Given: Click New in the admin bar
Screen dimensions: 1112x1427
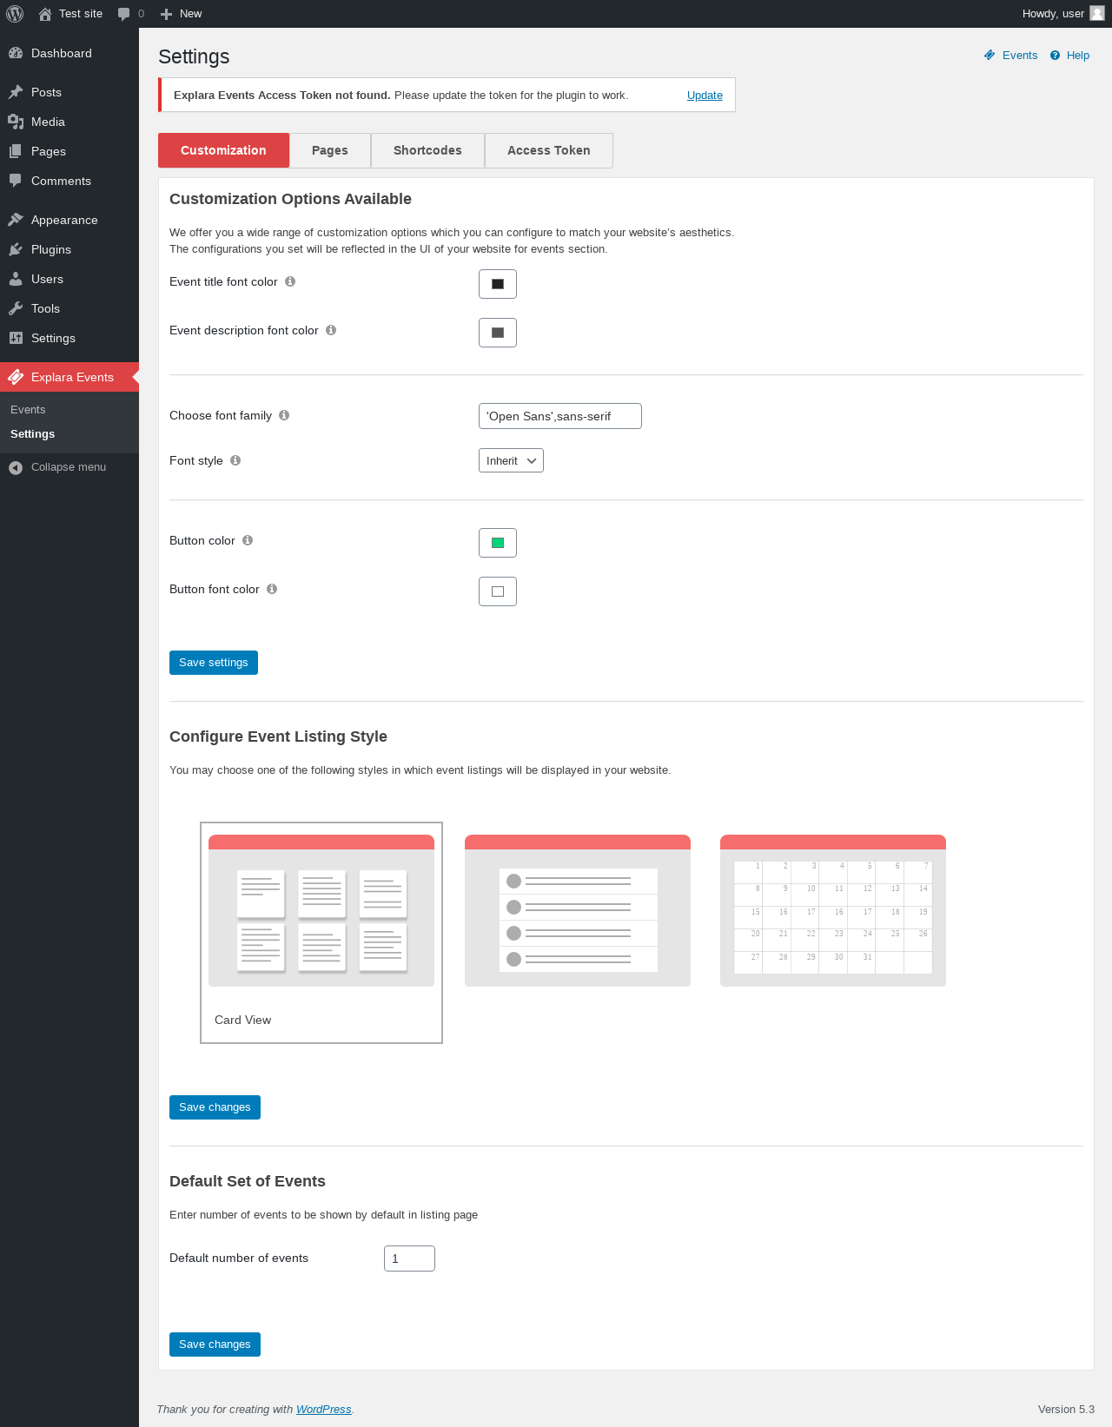Looking at the screenshot, I should tap(190, 14).
